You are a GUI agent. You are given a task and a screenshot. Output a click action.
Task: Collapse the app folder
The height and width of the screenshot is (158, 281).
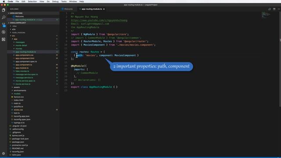tap(15, 39)
